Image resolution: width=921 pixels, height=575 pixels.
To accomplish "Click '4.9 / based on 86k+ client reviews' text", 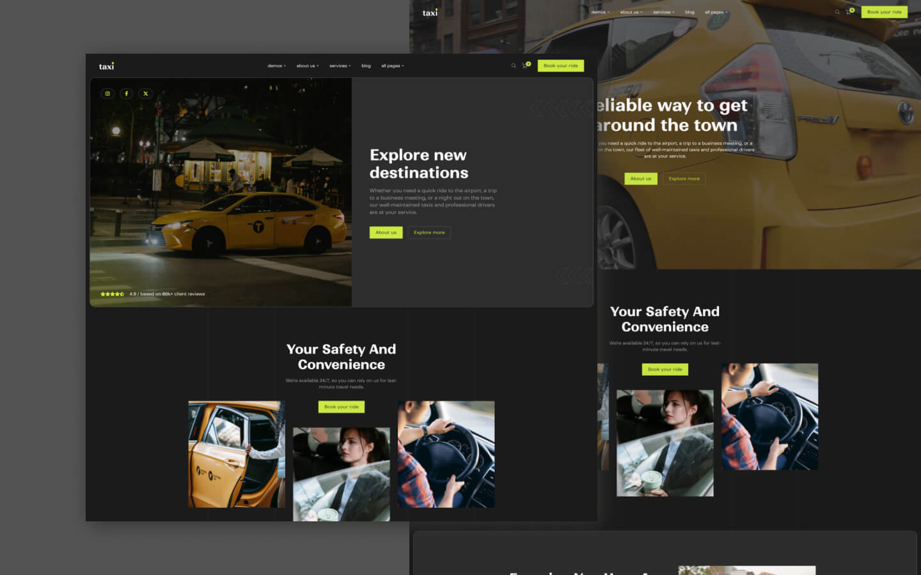I will point(167,294).
